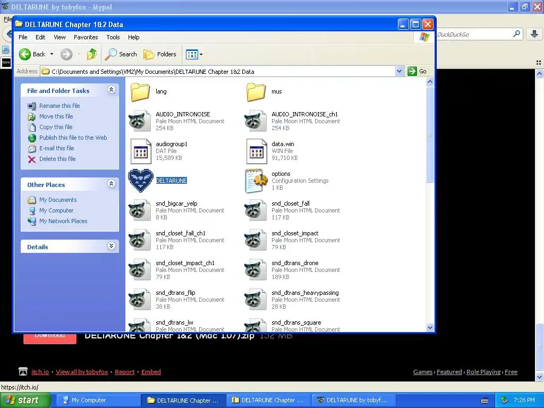This screenshot has height=408, width=544.
Task: Go to My Network Places
Action: (63, 221)
